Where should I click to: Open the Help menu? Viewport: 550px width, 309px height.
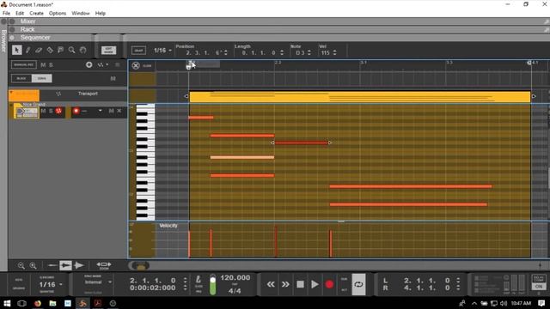(x=101, y=14)
